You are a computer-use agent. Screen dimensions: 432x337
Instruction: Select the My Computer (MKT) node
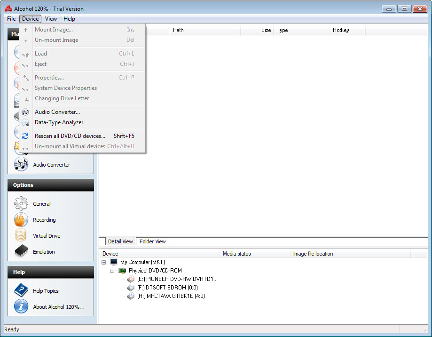(x=142, y=262)
